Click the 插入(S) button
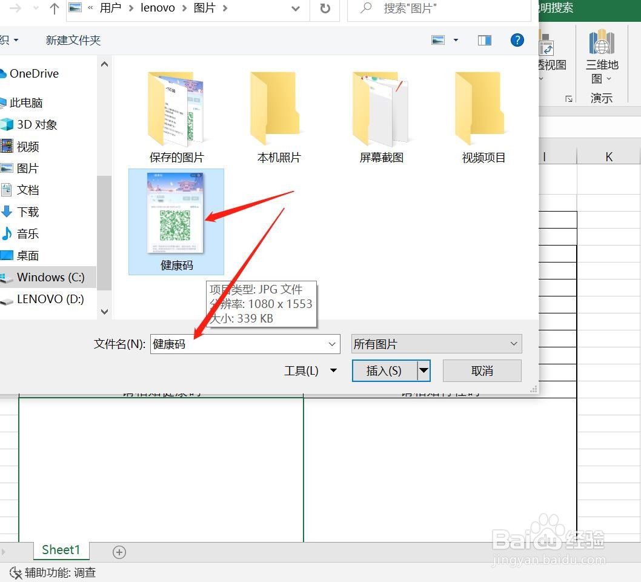The image size is (641, 582). point(384,371)
